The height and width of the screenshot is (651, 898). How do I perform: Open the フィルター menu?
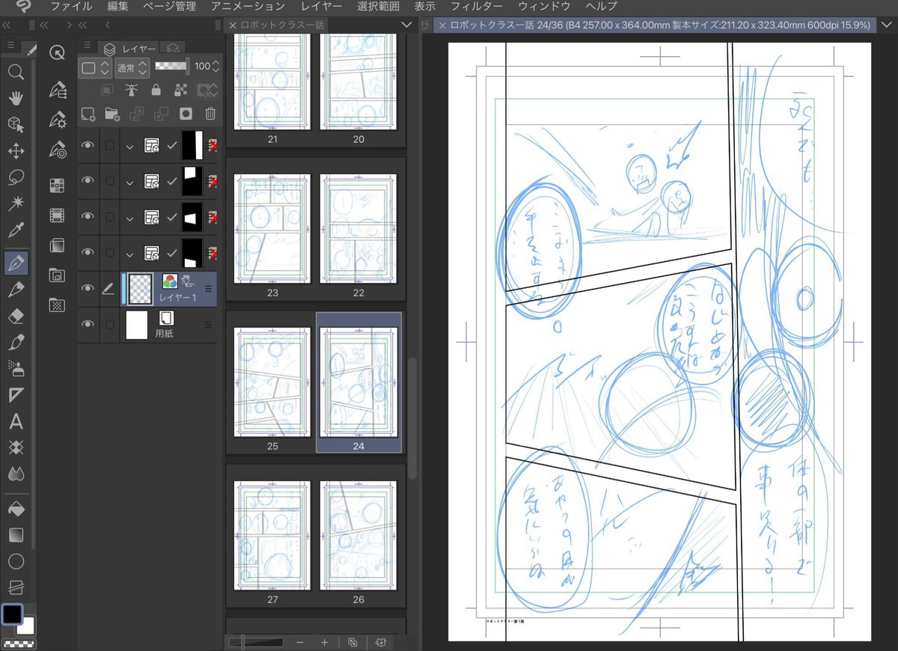point(477,7)
